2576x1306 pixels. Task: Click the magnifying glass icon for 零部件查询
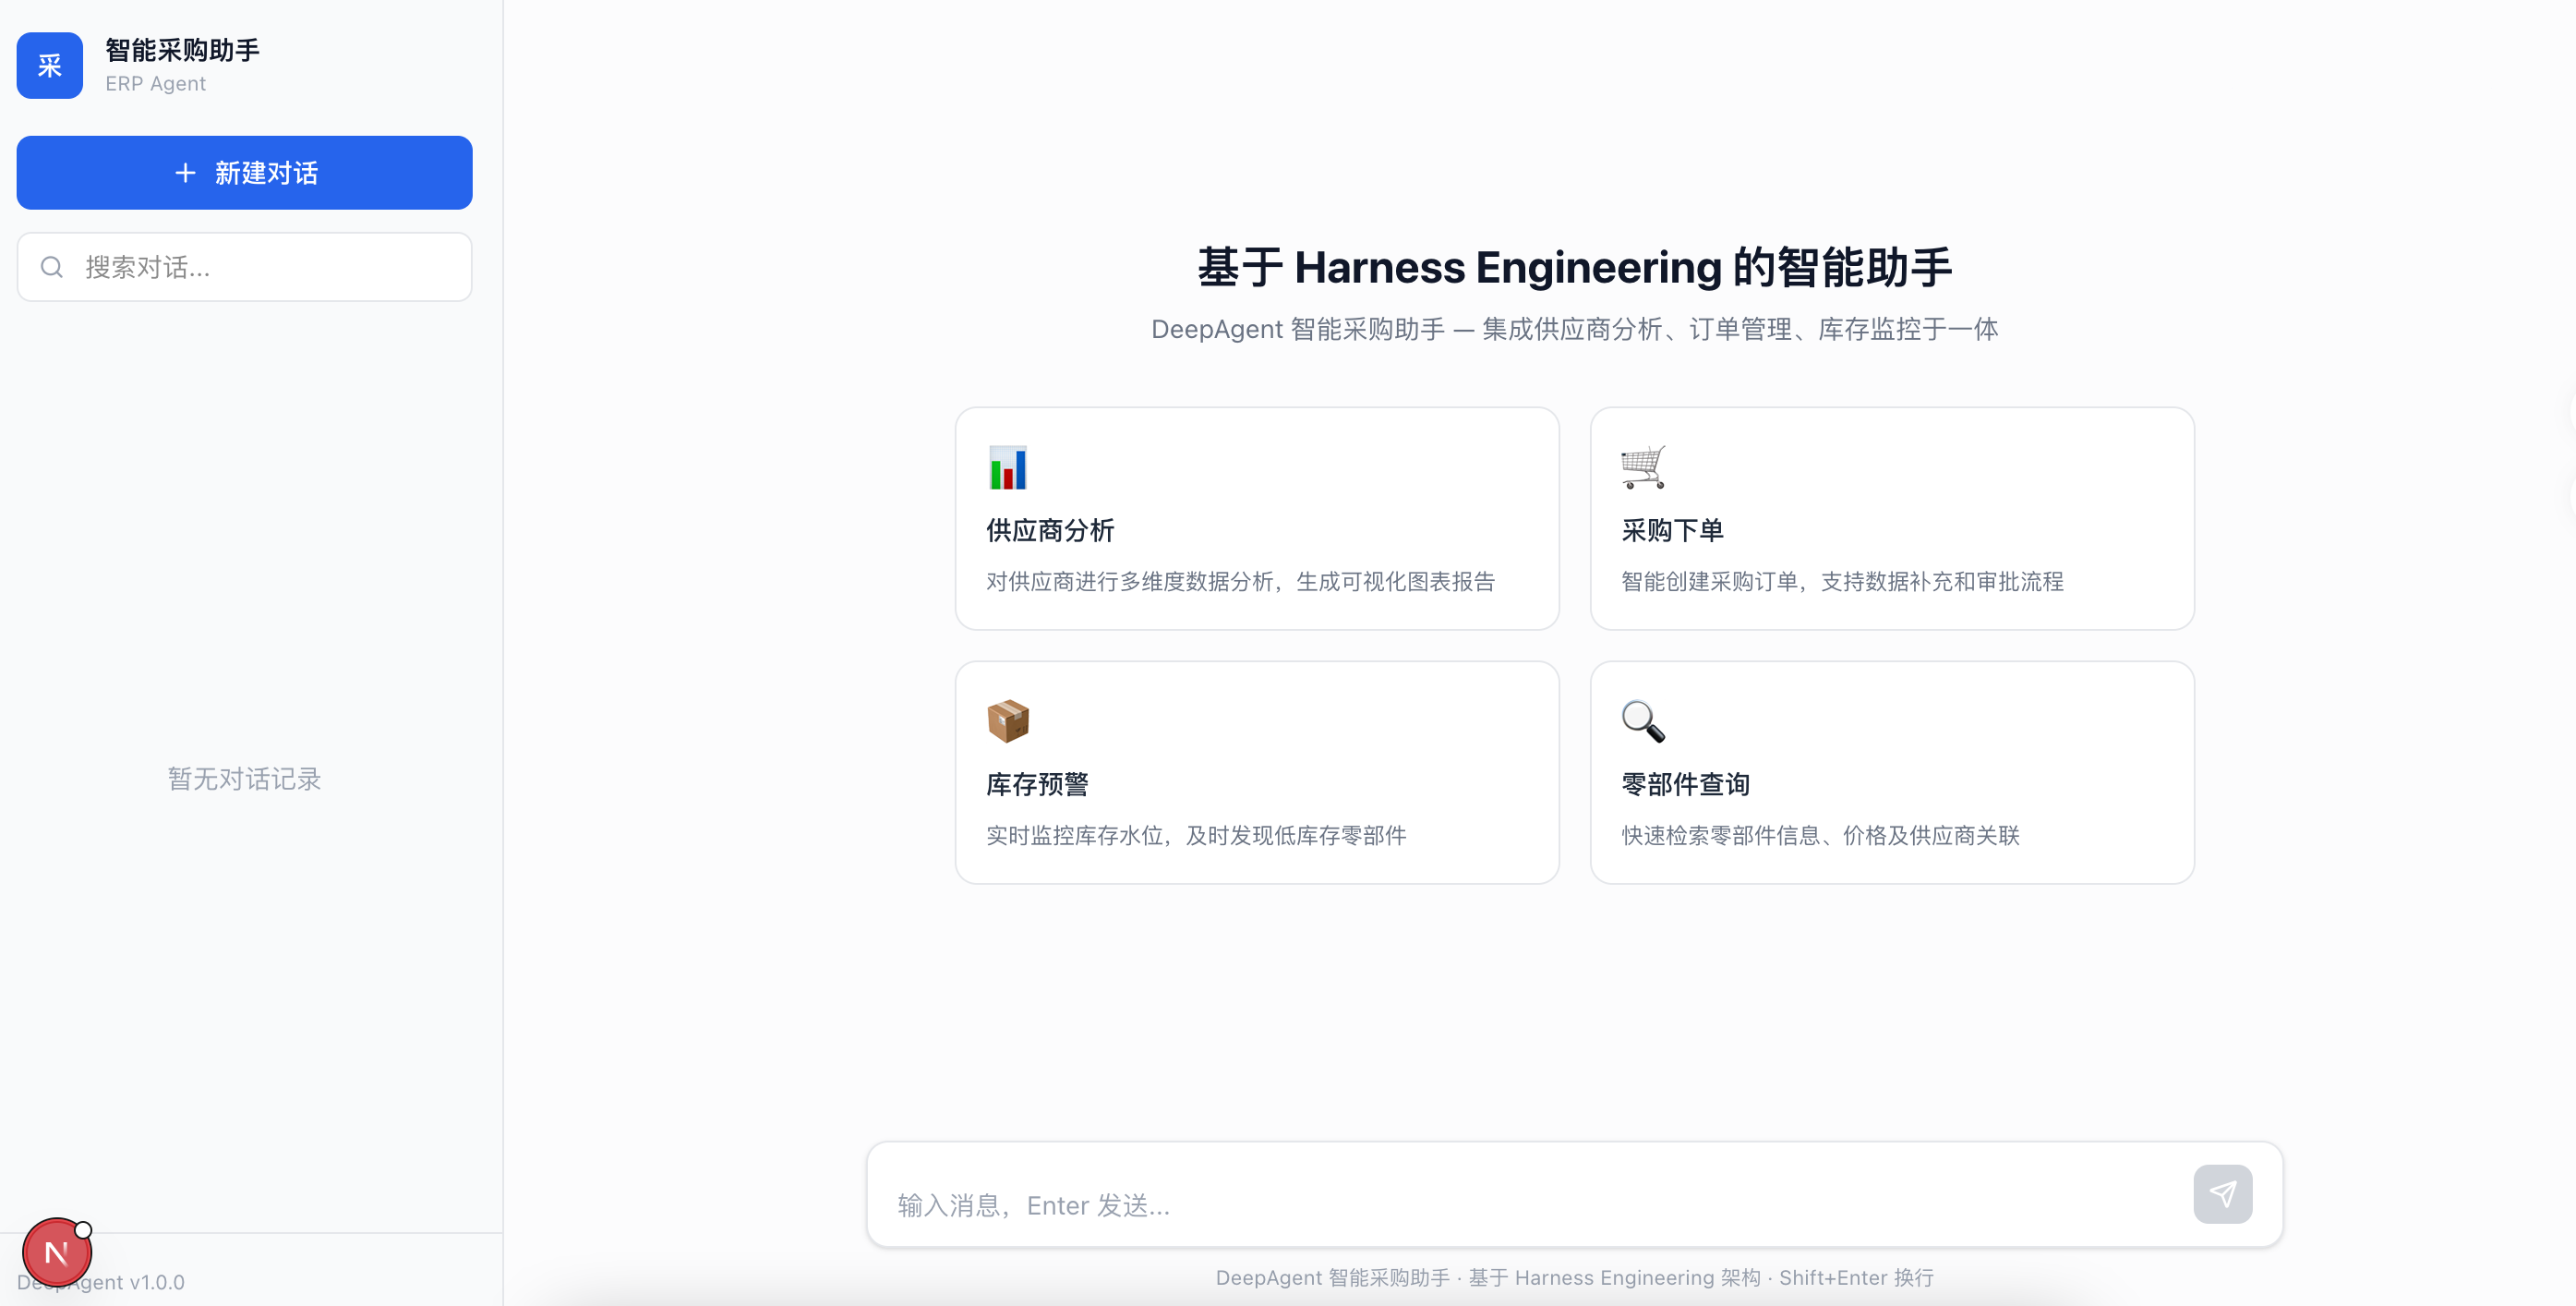1643,721
